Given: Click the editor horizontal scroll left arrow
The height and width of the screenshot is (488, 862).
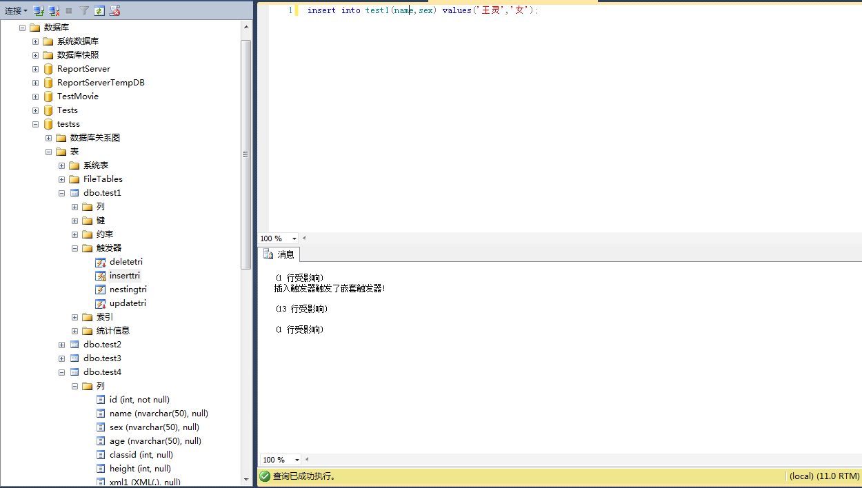Looking at the screenshot, I should (x=305, y=238).
